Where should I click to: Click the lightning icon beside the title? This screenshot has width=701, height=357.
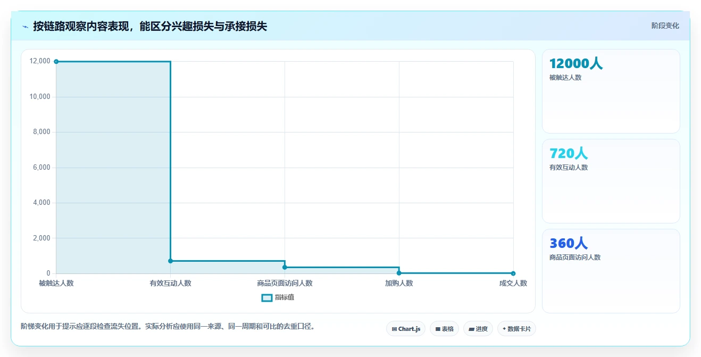[25, 26]
